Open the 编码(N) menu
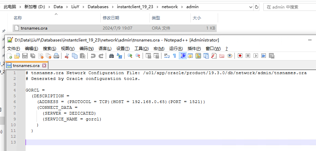 (x=86, y=49)
